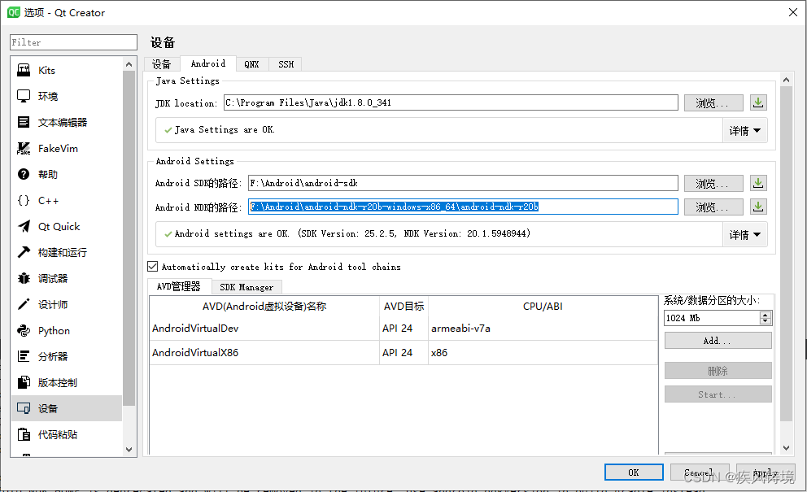The width and height of the screenshot is (807, 492).
Task: Expand 详情 details for Java settings
Action: (x=744, y=131)
